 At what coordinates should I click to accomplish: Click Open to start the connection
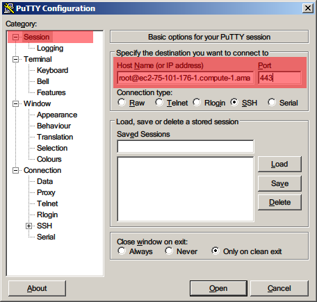(x=218, y=289)
